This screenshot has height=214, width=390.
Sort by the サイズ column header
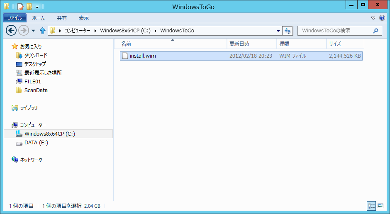click(345, 44)
